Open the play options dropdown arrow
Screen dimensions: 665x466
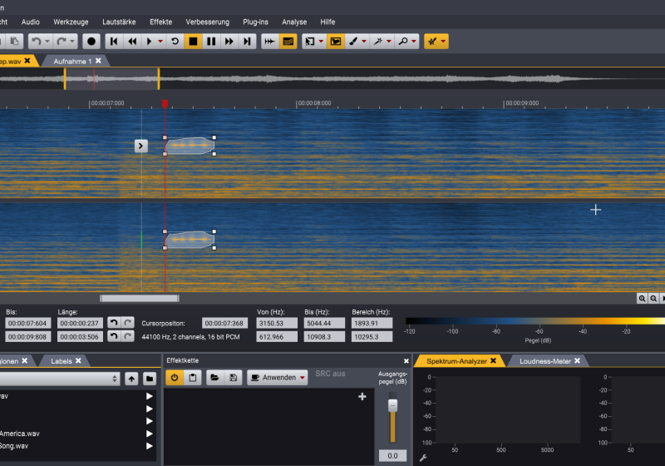pyautogui.click(x=160, y=41)
